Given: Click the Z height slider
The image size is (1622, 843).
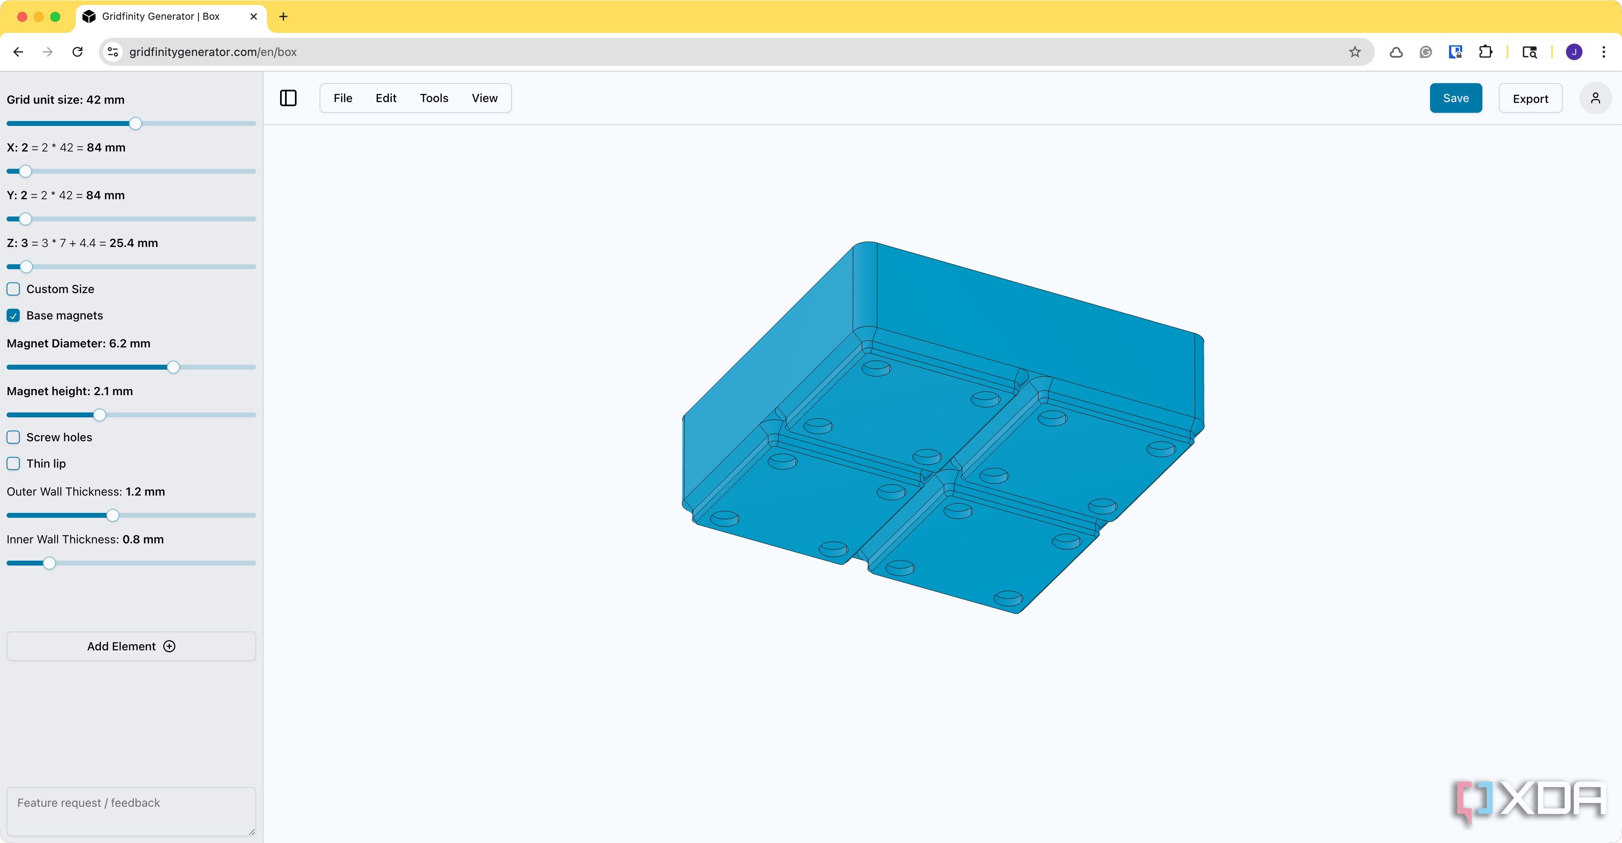Looking at the screenshot, I should pyautogui.click(x=131, y=267).
